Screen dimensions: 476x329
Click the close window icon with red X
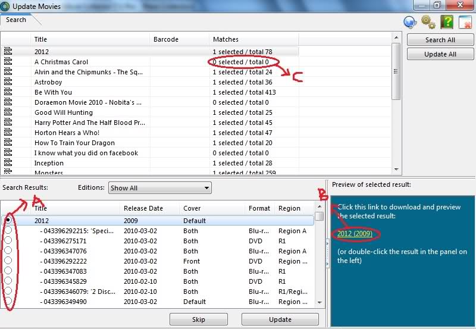[465, 22]
